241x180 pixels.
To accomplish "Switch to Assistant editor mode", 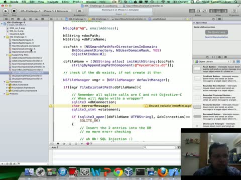I will [x=198, y=11].
